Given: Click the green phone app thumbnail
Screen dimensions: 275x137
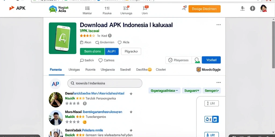Looking at the screenshot, I should pos(63,38).
